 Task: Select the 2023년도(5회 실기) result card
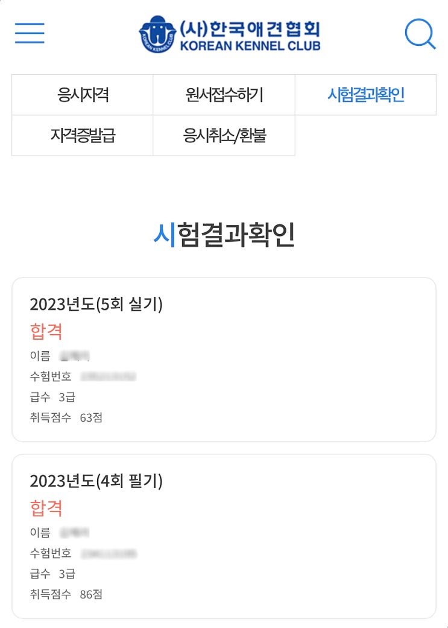pyautogui.click(x=224, y=360)
